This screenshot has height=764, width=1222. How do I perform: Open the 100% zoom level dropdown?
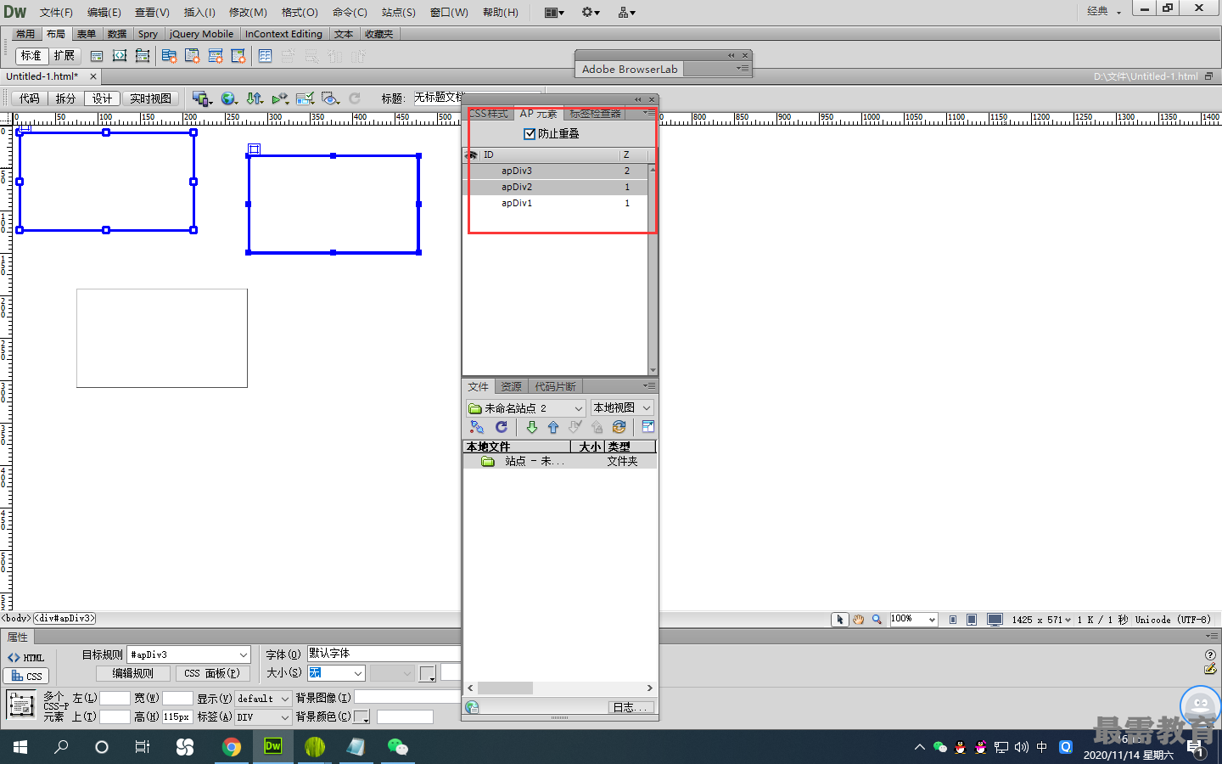click(914, 620)
